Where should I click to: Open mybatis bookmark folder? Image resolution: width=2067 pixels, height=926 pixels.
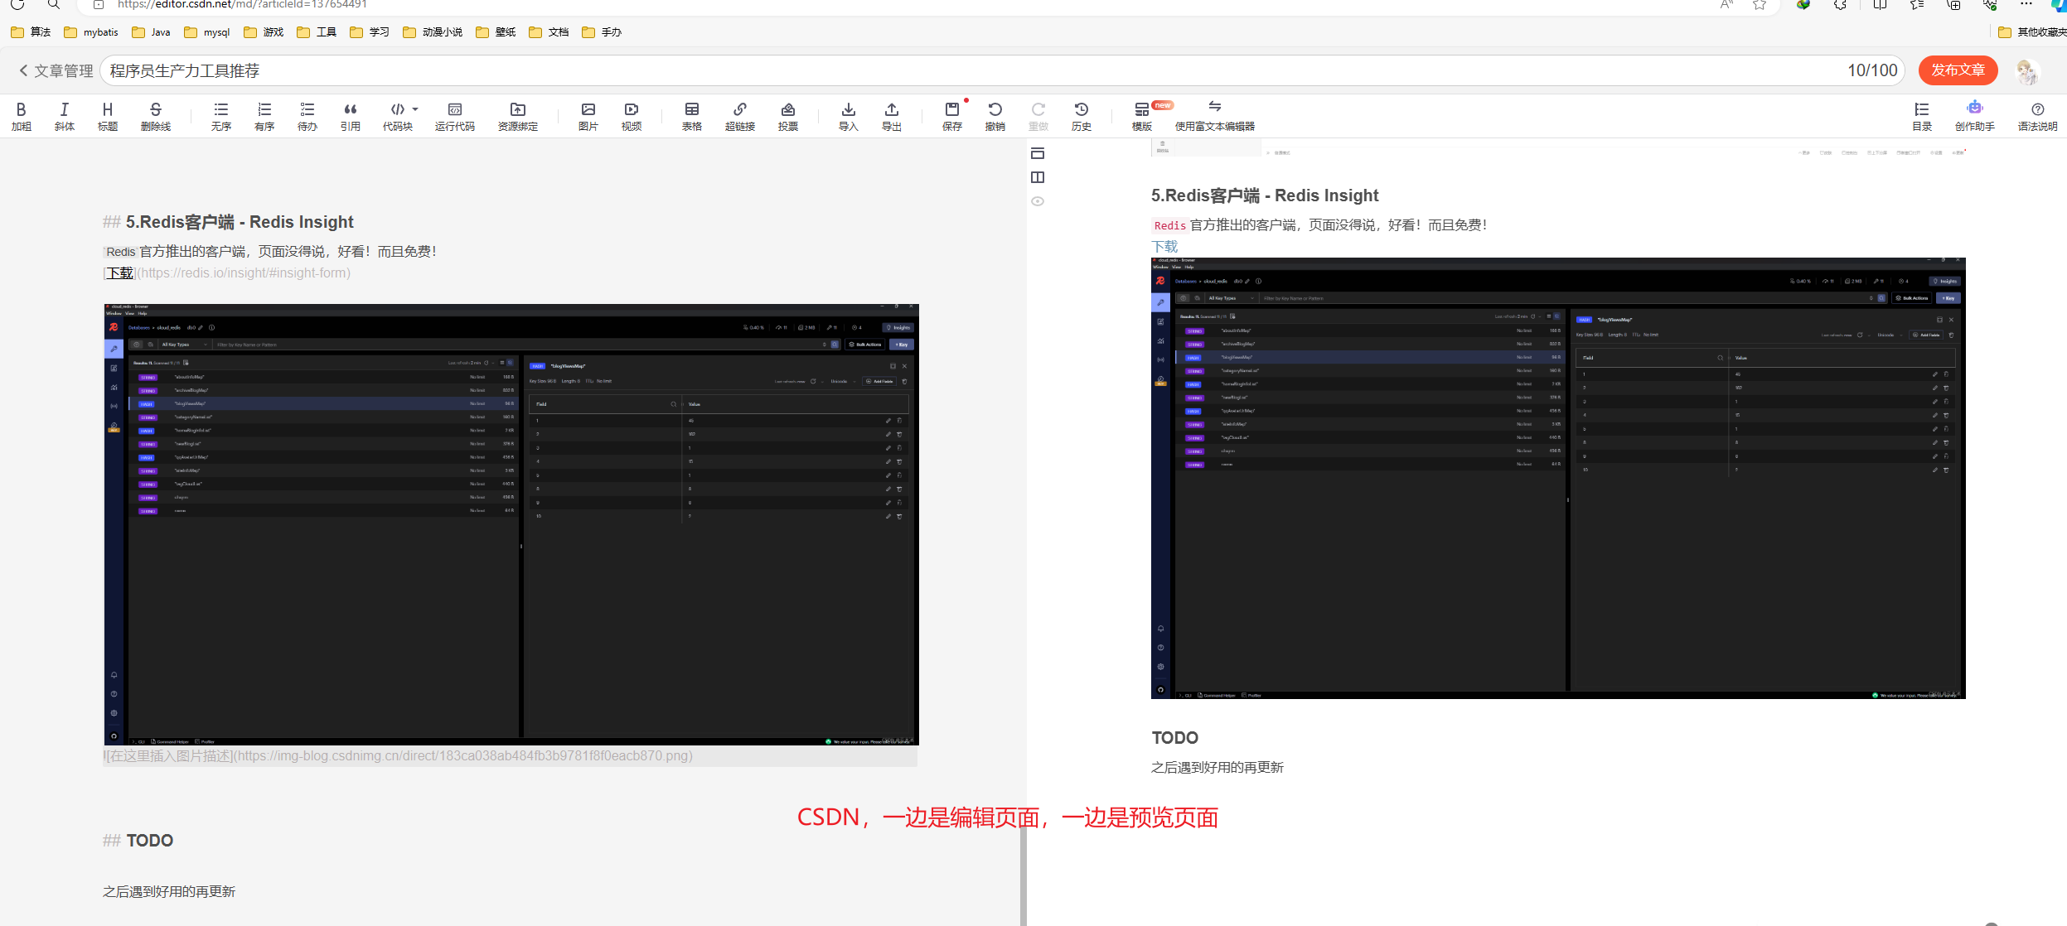91,32
